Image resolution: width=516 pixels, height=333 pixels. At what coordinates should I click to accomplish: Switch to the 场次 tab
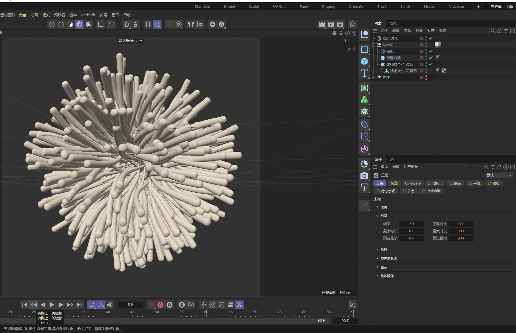click(394, 23)
